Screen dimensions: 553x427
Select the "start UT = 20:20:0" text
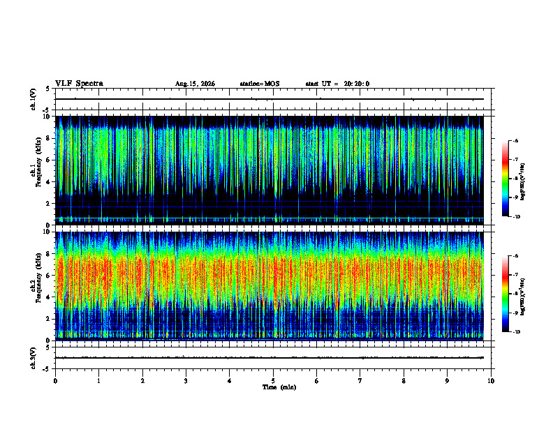click(x=337, y=84)
